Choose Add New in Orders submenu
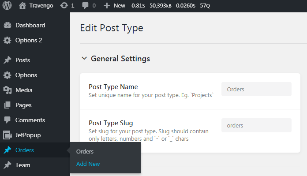The height and width of the screenshot is (176, 307). (x=88, y=164)
